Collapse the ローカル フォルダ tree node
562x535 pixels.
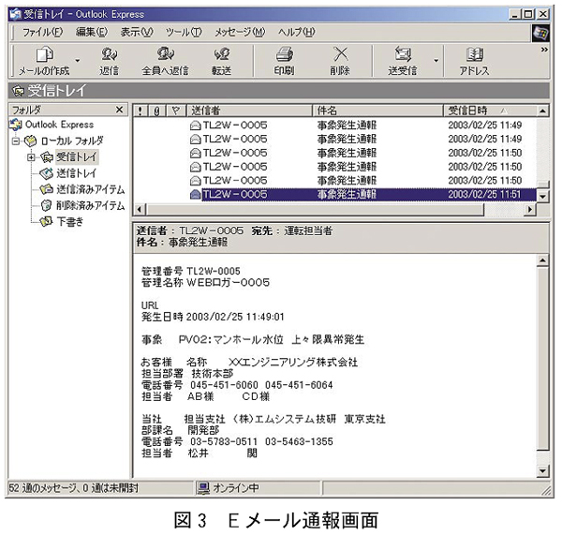pos(15,141)
